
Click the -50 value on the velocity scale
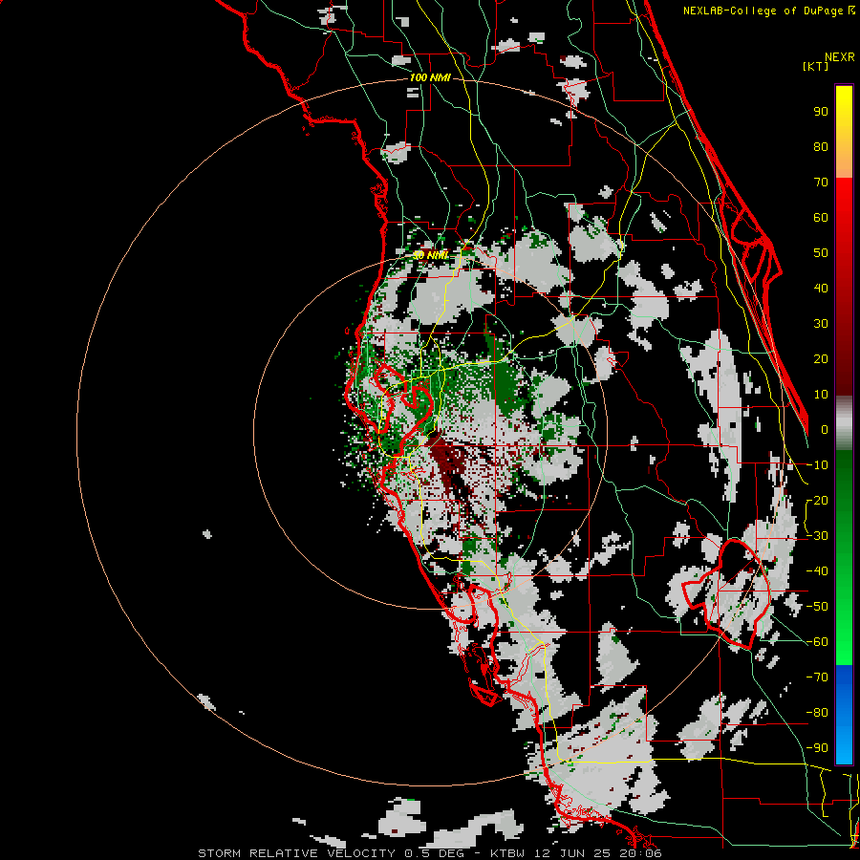pyautogui.click(x=817, y=607)
